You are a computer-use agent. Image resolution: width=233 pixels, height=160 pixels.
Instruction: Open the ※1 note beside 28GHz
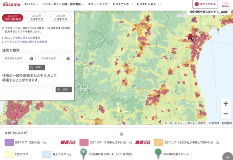[45, 143]
